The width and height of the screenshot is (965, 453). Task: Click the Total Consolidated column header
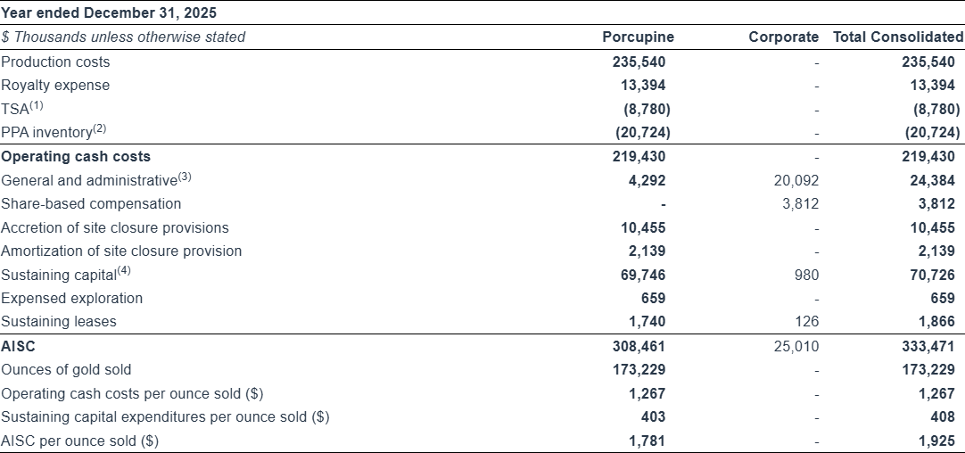[x=897, y=37]
